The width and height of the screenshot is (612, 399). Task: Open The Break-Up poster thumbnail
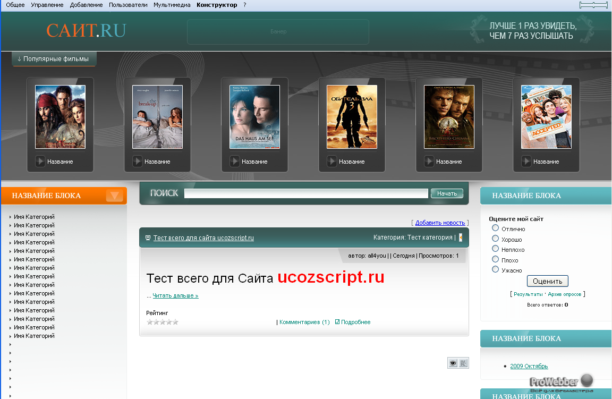point(157,117)
